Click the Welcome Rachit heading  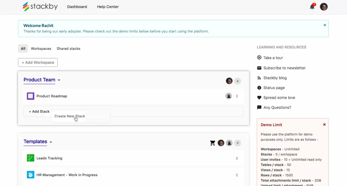[x=38, y=26]
